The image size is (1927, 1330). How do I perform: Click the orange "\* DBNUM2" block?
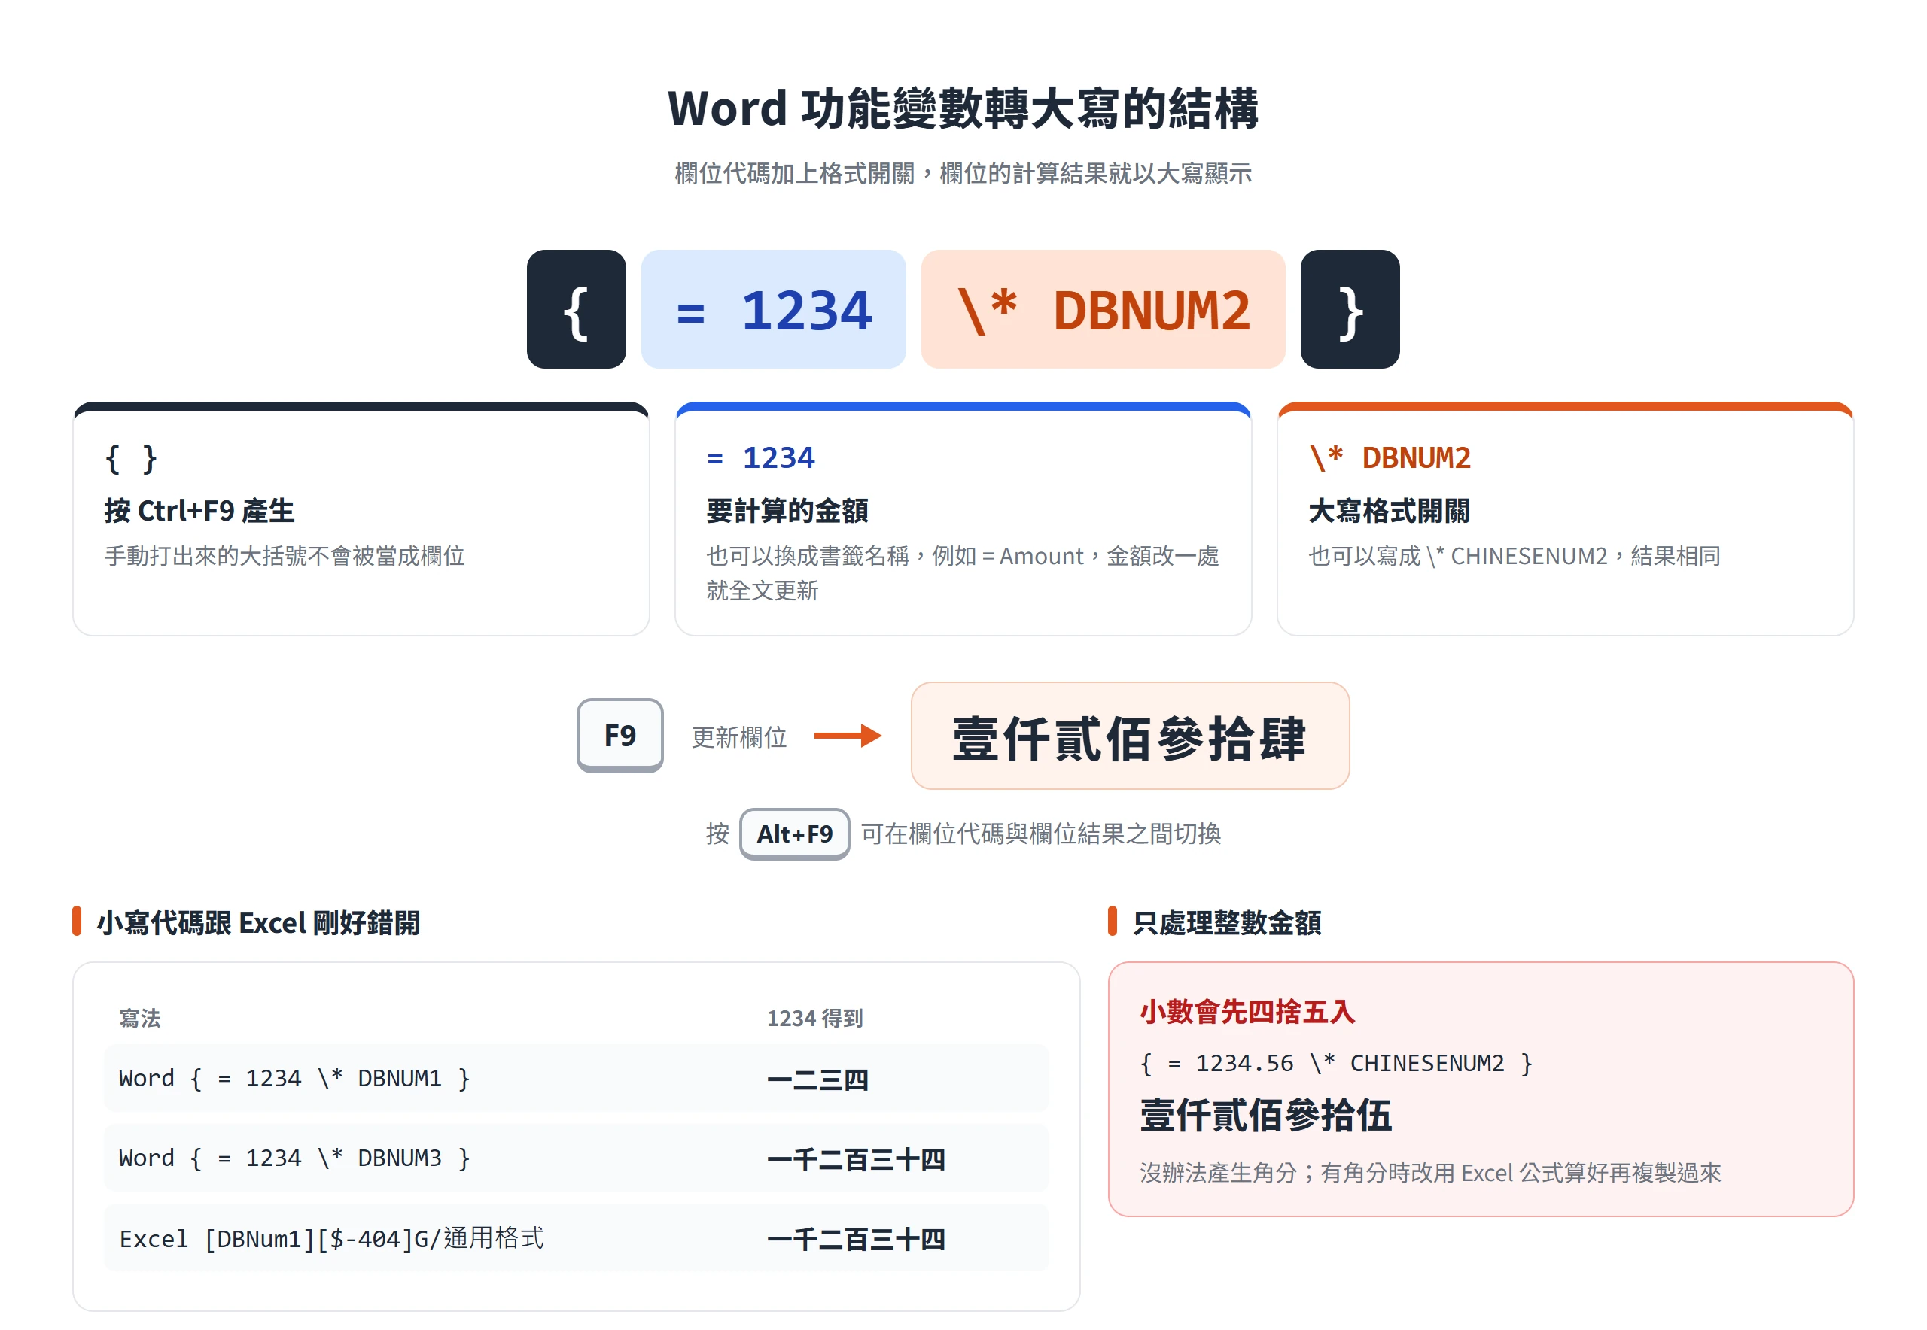click(x=1102, y=309)
